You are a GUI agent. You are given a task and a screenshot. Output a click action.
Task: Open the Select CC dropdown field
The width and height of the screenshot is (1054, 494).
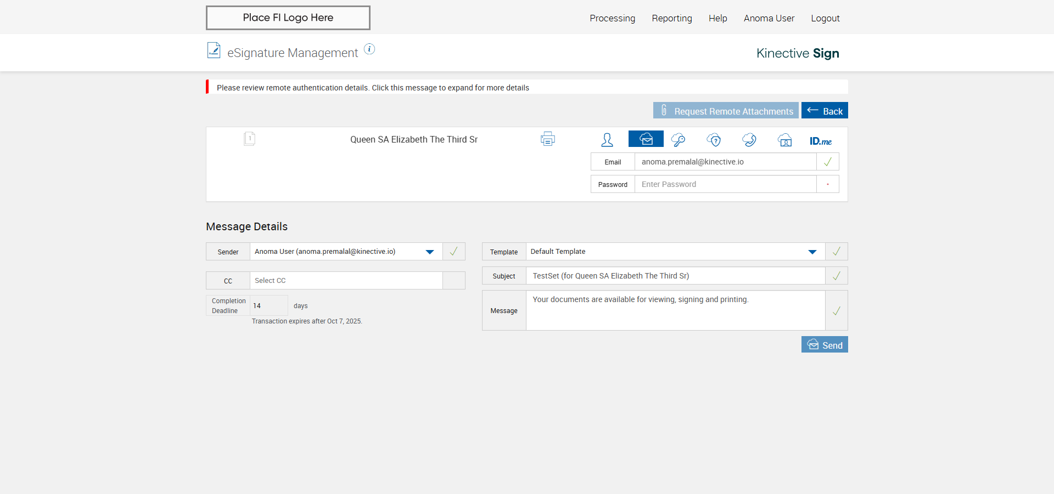click(346, 281)
